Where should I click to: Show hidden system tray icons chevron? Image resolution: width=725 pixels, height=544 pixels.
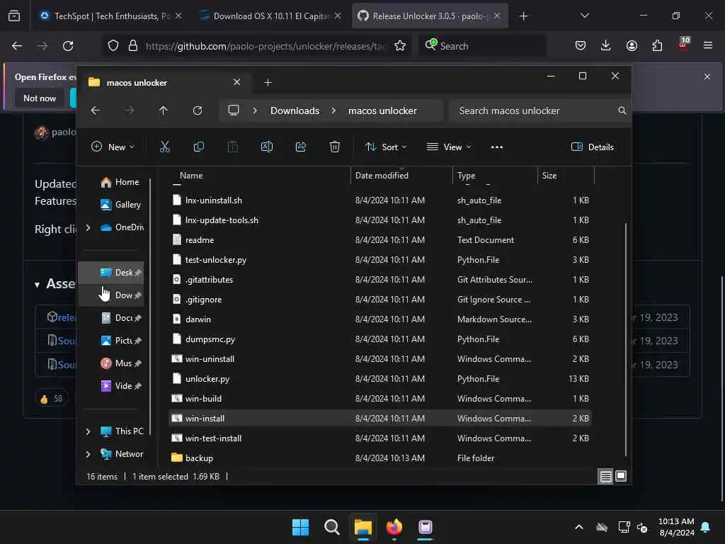coord(579,527)
